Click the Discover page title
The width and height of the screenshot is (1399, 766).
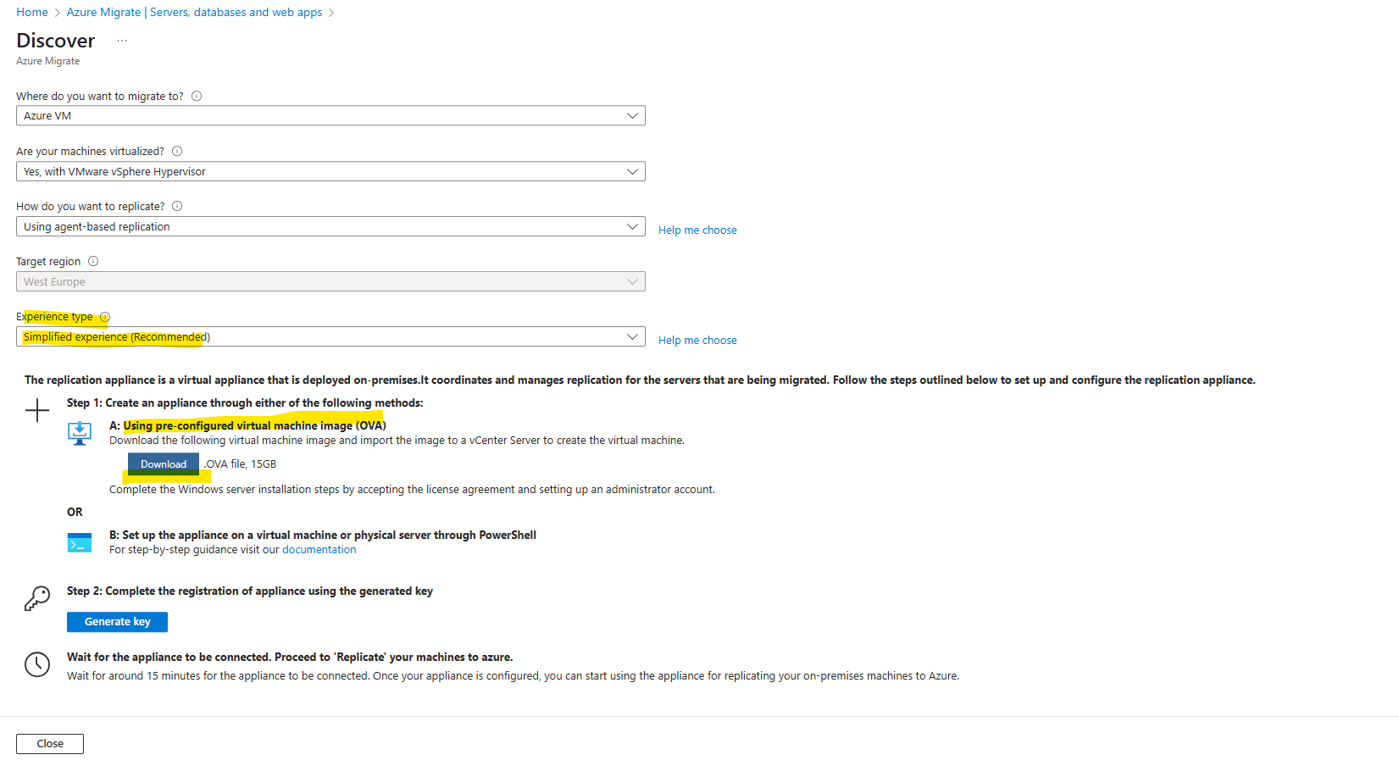click(x=56, y=41)
